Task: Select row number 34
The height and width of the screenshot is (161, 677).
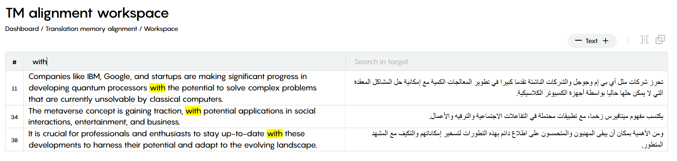Action: point(15,117)
